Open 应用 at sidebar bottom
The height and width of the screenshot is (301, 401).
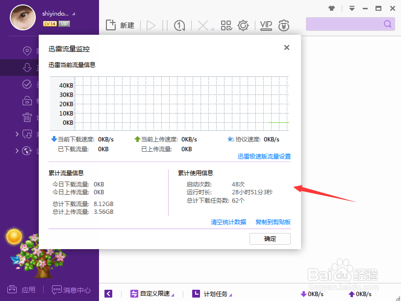(21, 290)
